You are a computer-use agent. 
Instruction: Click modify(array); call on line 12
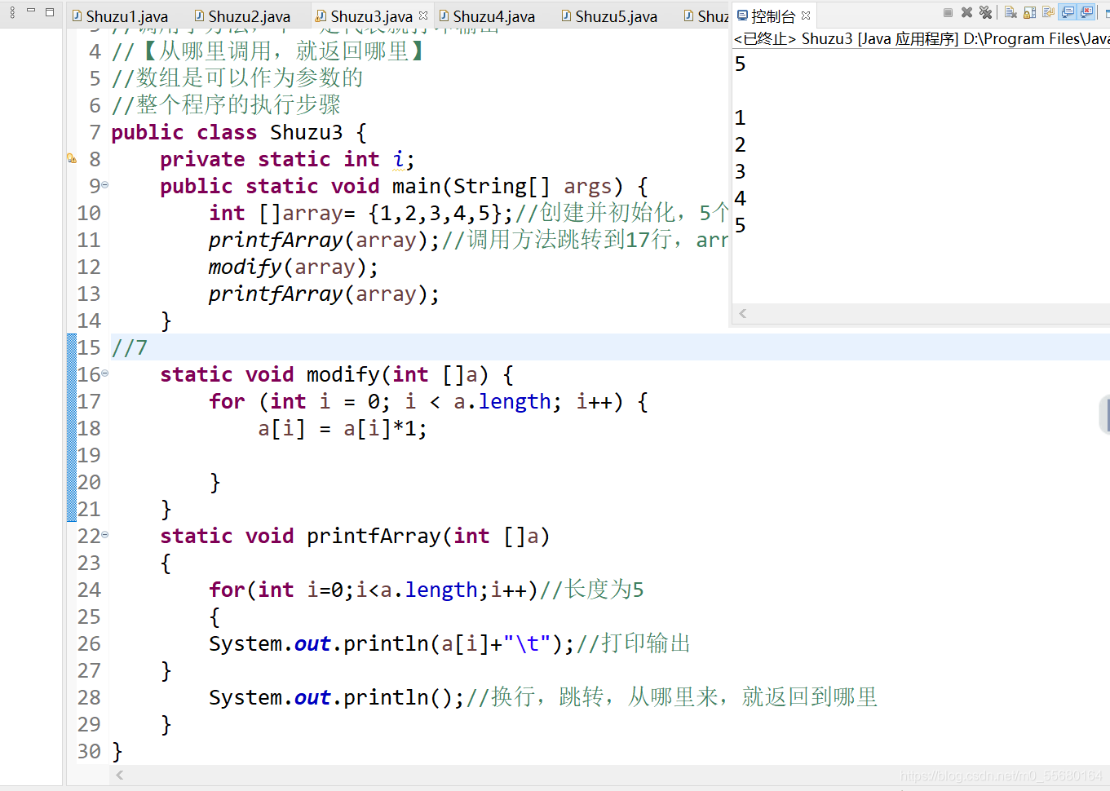tap(294, 267)
